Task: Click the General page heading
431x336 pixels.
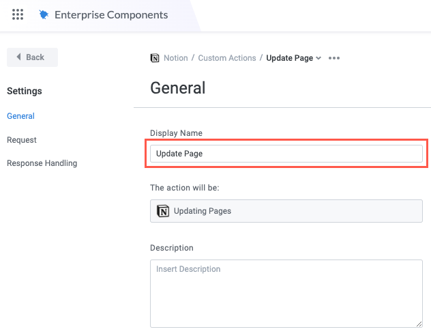Action: (177, 88)
